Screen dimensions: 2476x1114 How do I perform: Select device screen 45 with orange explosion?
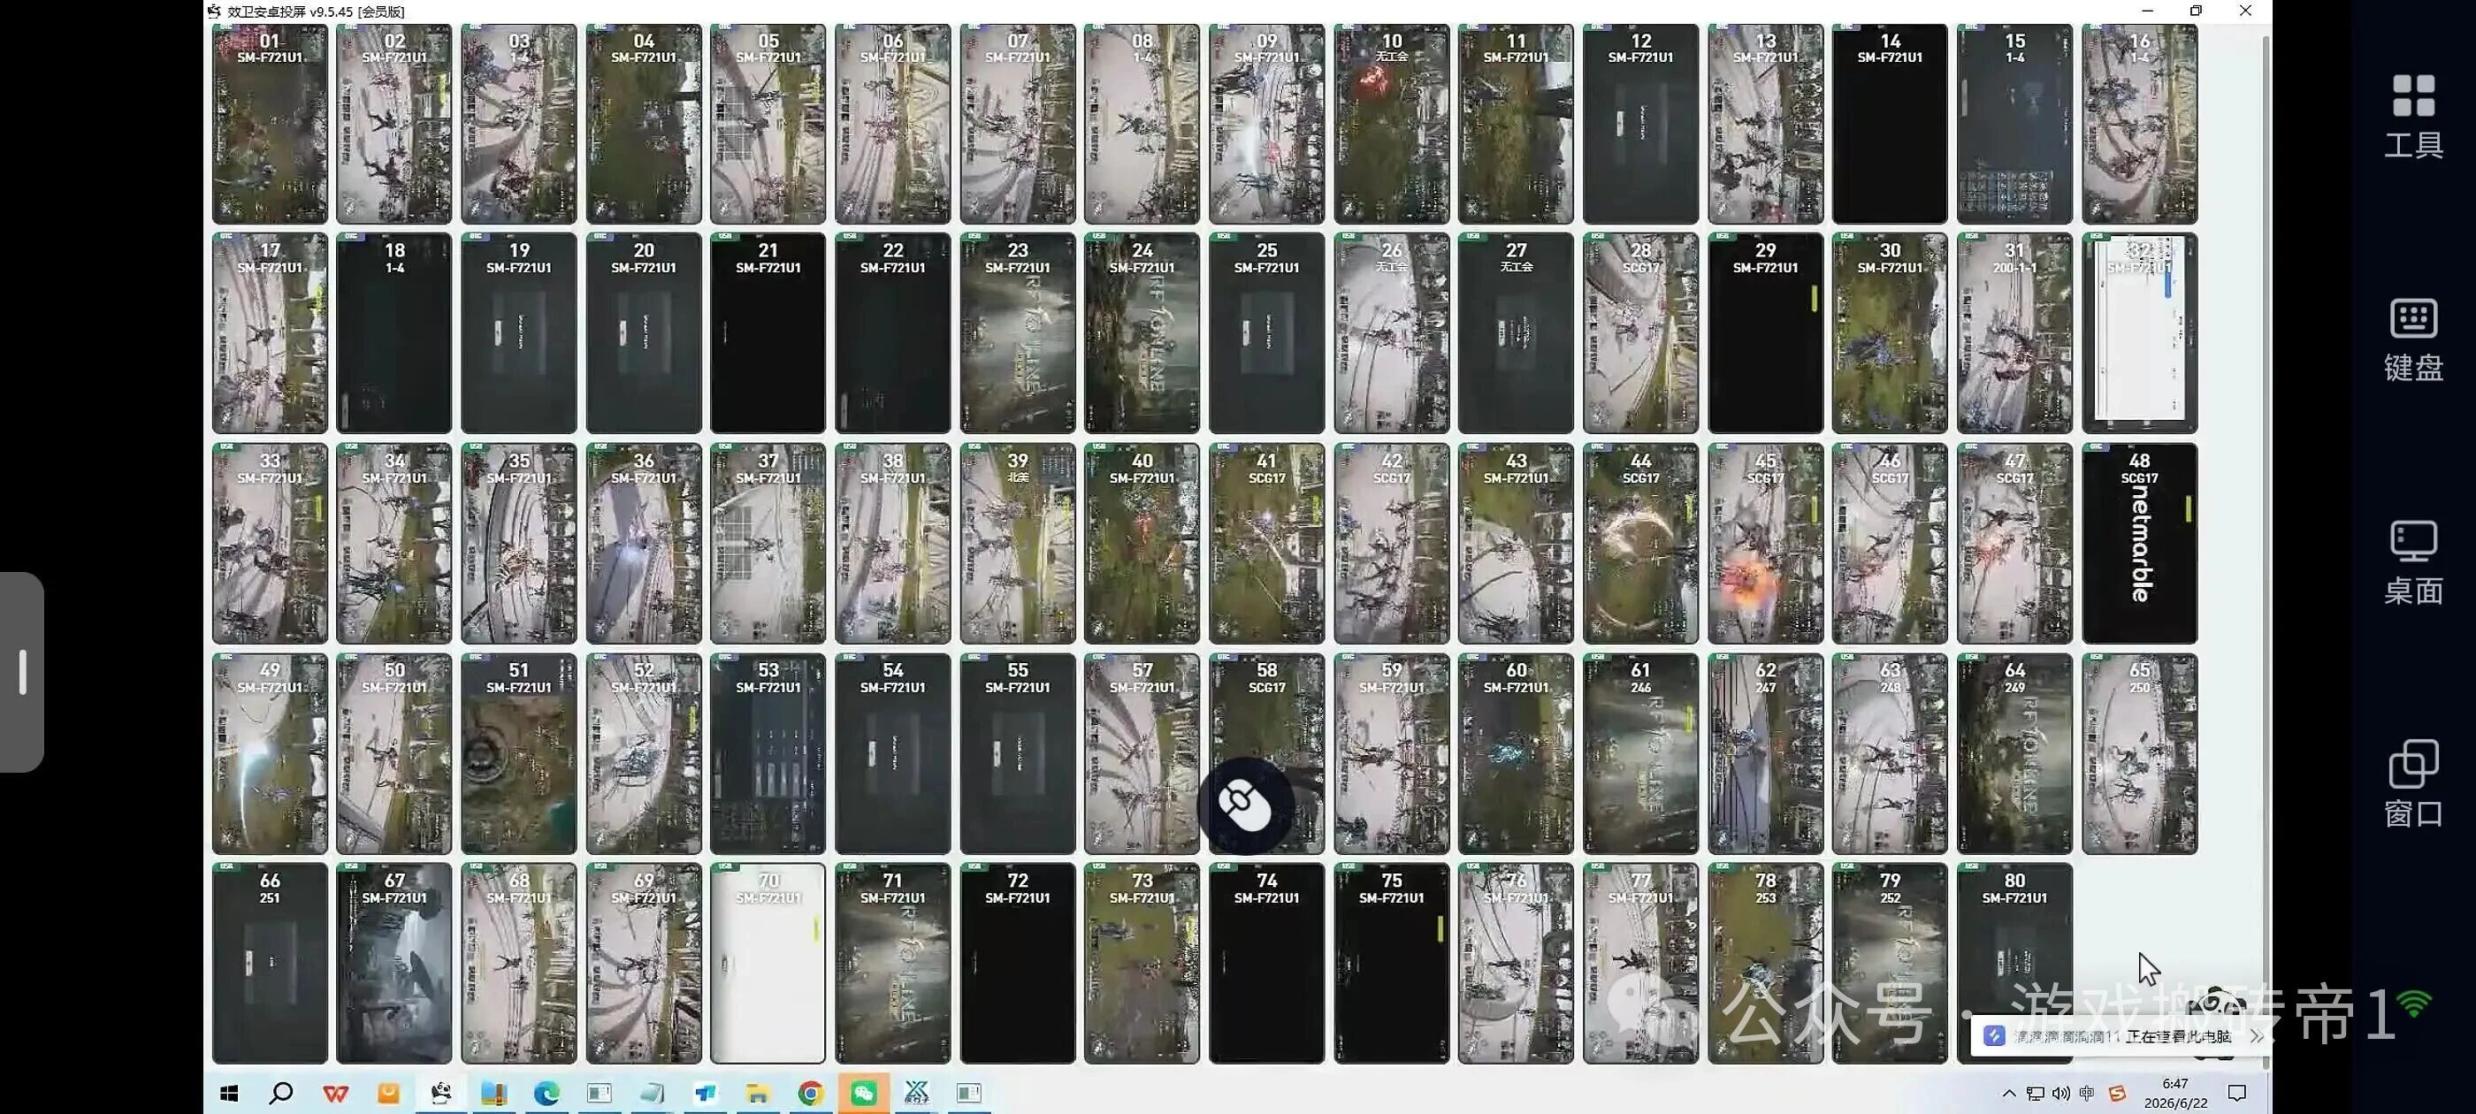pos(1766,543)
